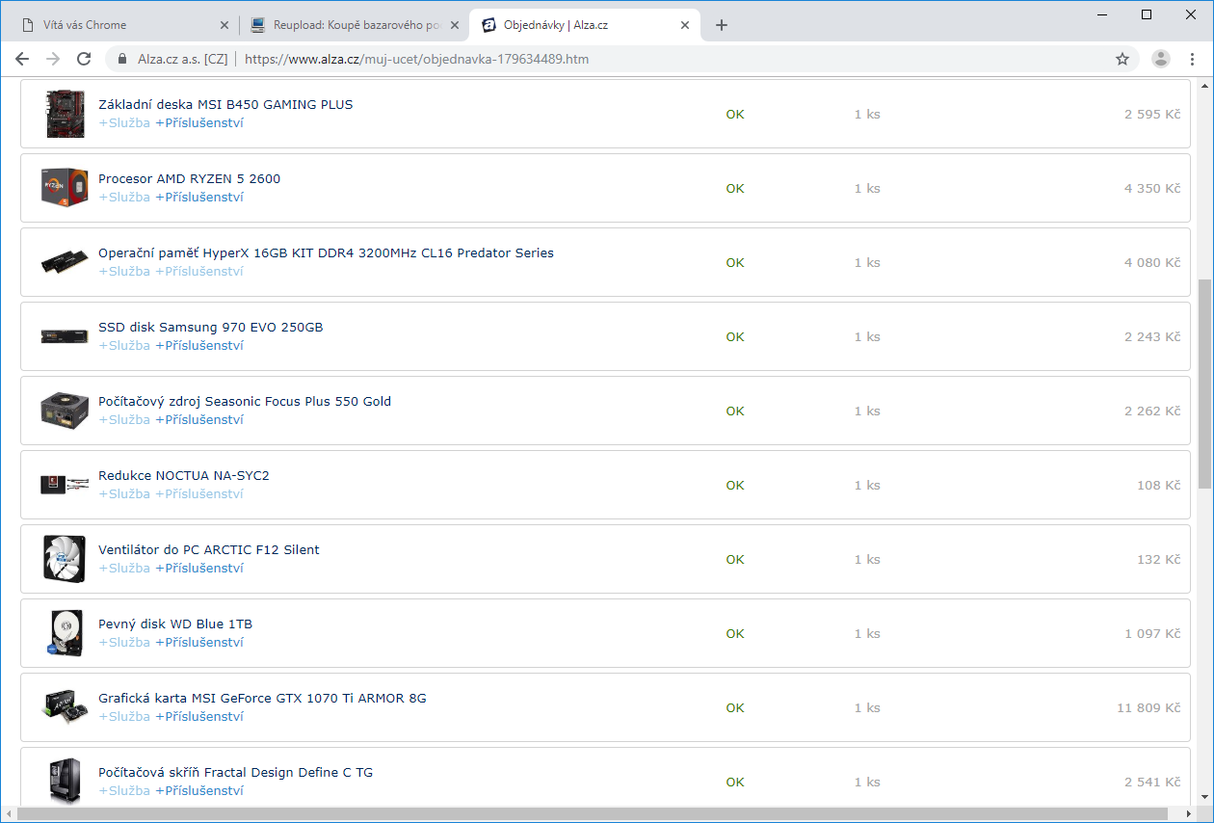Open a new tab with plus button
The image size is (1214, 823).
[722, 25]
